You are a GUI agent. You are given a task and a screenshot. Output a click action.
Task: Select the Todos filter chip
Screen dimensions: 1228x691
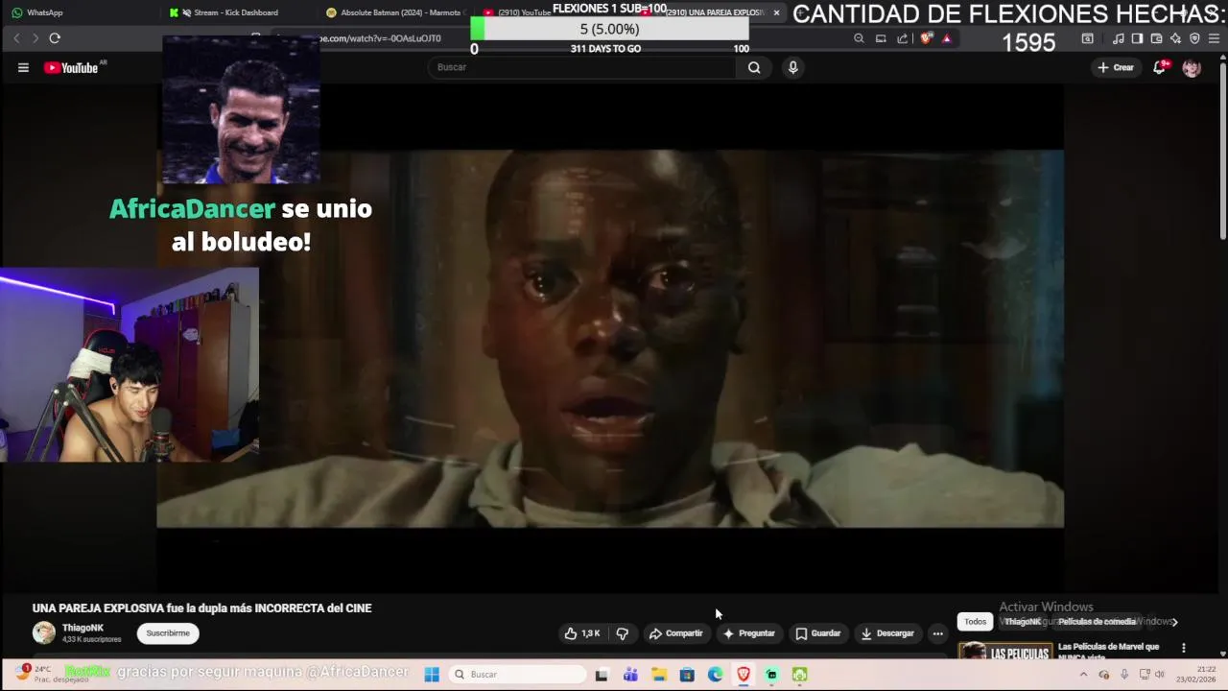tap(975, 622)
